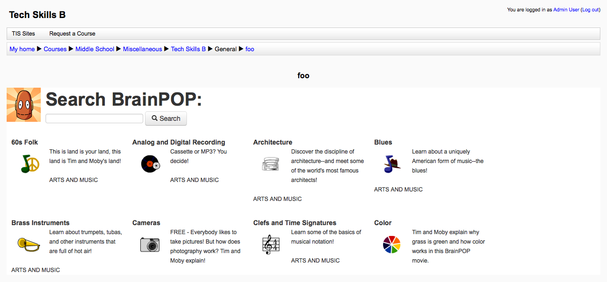The height and width of the screenshot is (282, 607).
Task: Open the Analog and Digital Recording title
Action: click(x=179, y=142)
